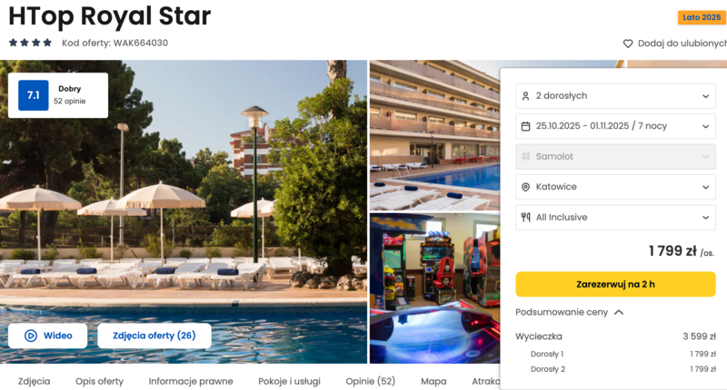Open the All Inclusive board dropdown
The image size is (727, 390).
coord(615,218)
